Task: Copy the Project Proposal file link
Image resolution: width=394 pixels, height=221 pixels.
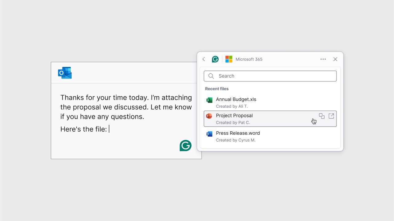Action: (x=322, y=116)
